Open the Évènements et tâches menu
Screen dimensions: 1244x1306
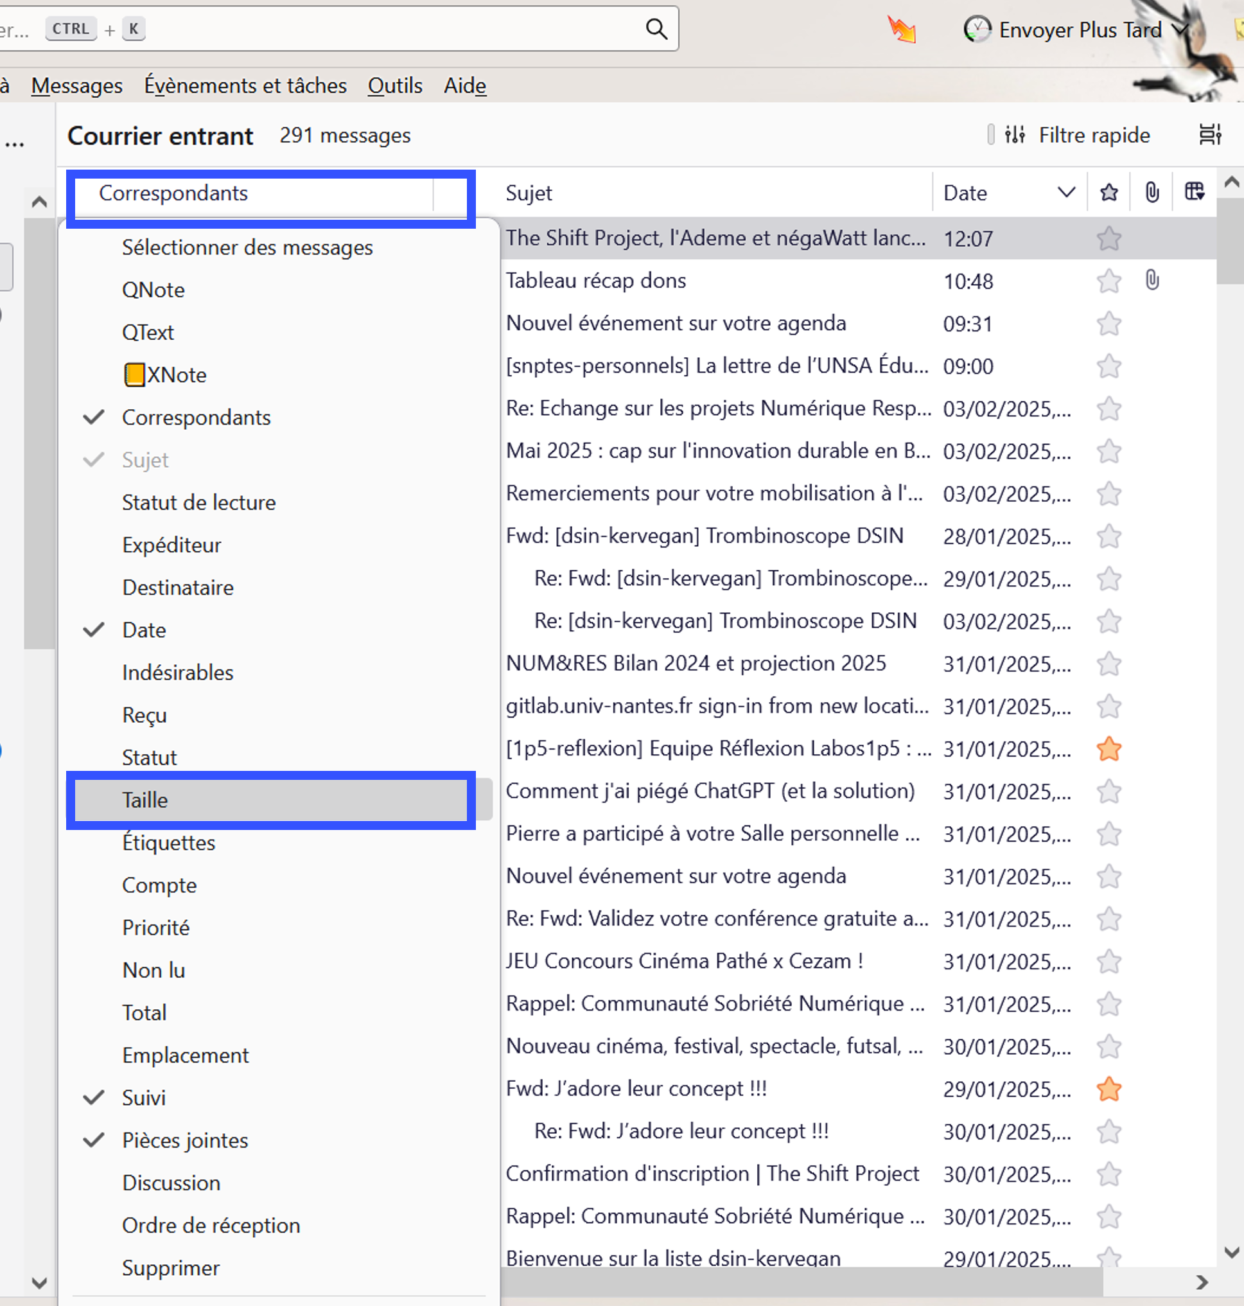tap(245, 85)
